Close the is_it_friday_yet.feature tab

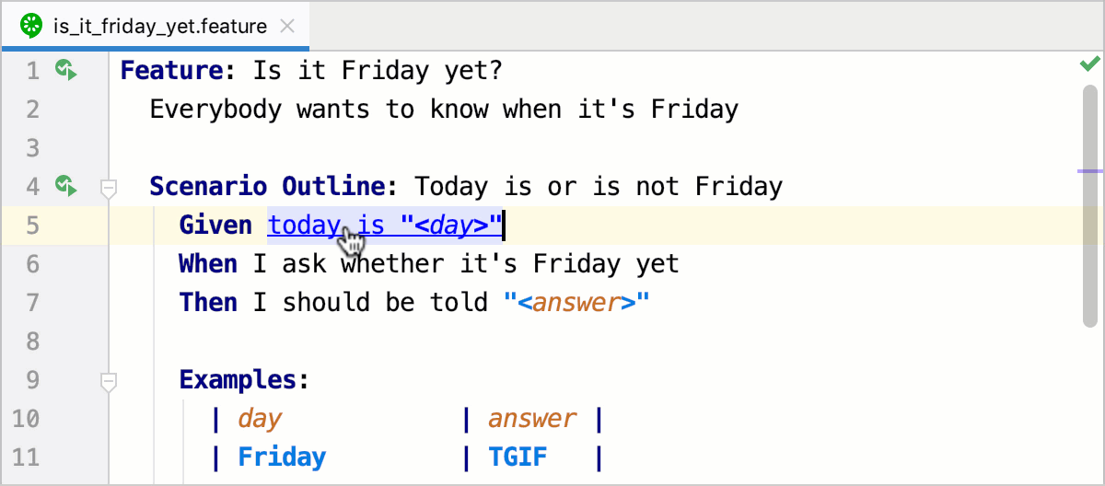coord(287,26)
